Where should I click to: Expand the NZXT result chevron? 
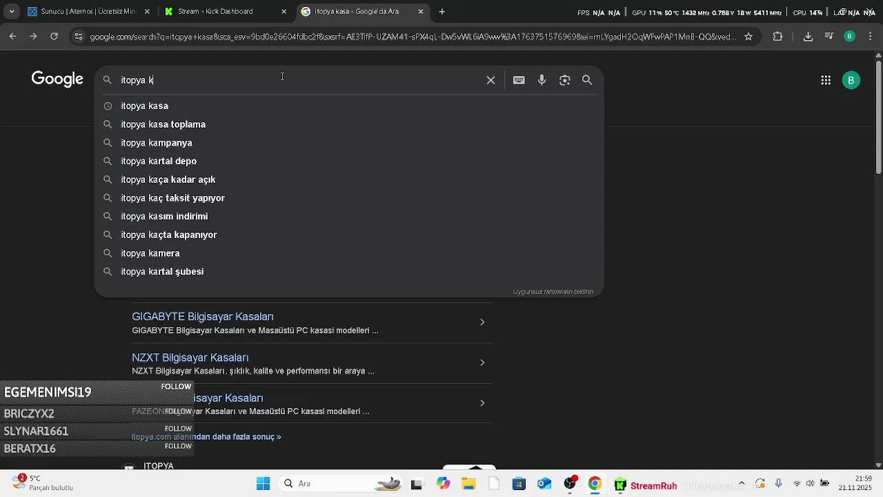pos(482,363)
